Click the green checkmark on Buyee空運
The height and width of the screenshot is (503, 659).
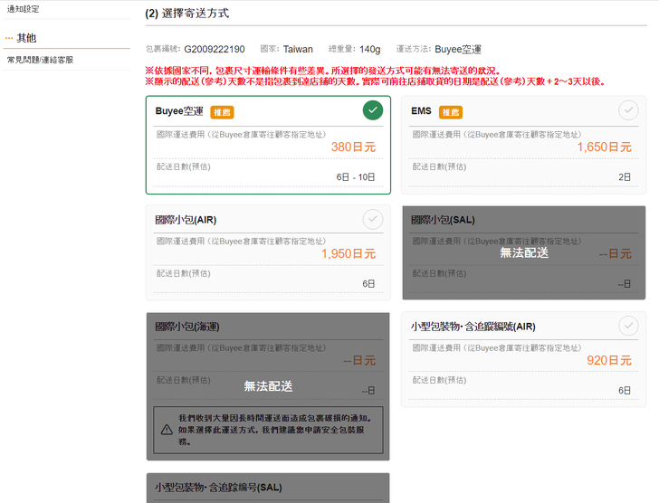[x=372, y=110]
